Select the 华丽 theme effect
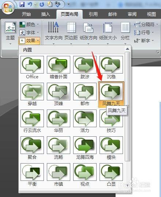This screenshot has width=161, height=197. pyautogui.click(x=59, y=121)
